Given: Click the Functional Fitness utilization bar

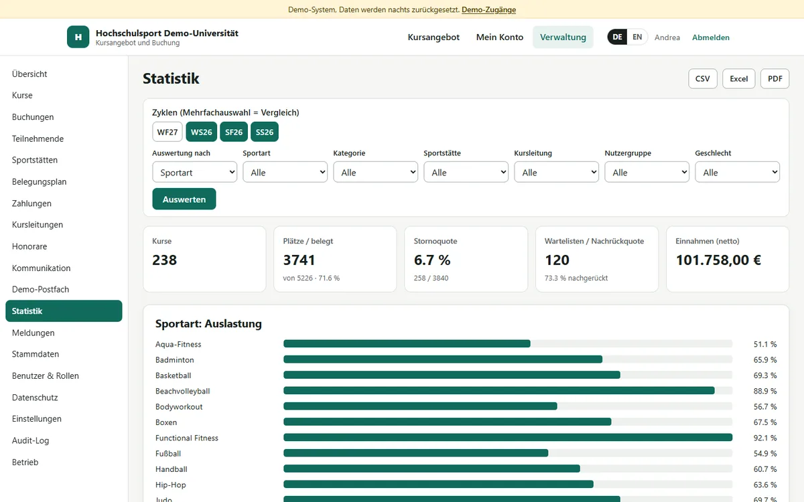Looking at the screenshot, I should tap(508, 438).
